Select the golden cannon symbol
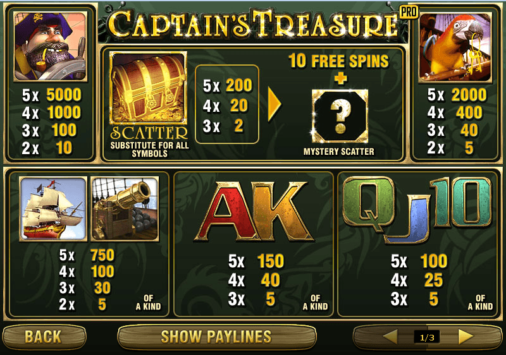Viewport: 506px width, 355px height. tap(125, 208)
